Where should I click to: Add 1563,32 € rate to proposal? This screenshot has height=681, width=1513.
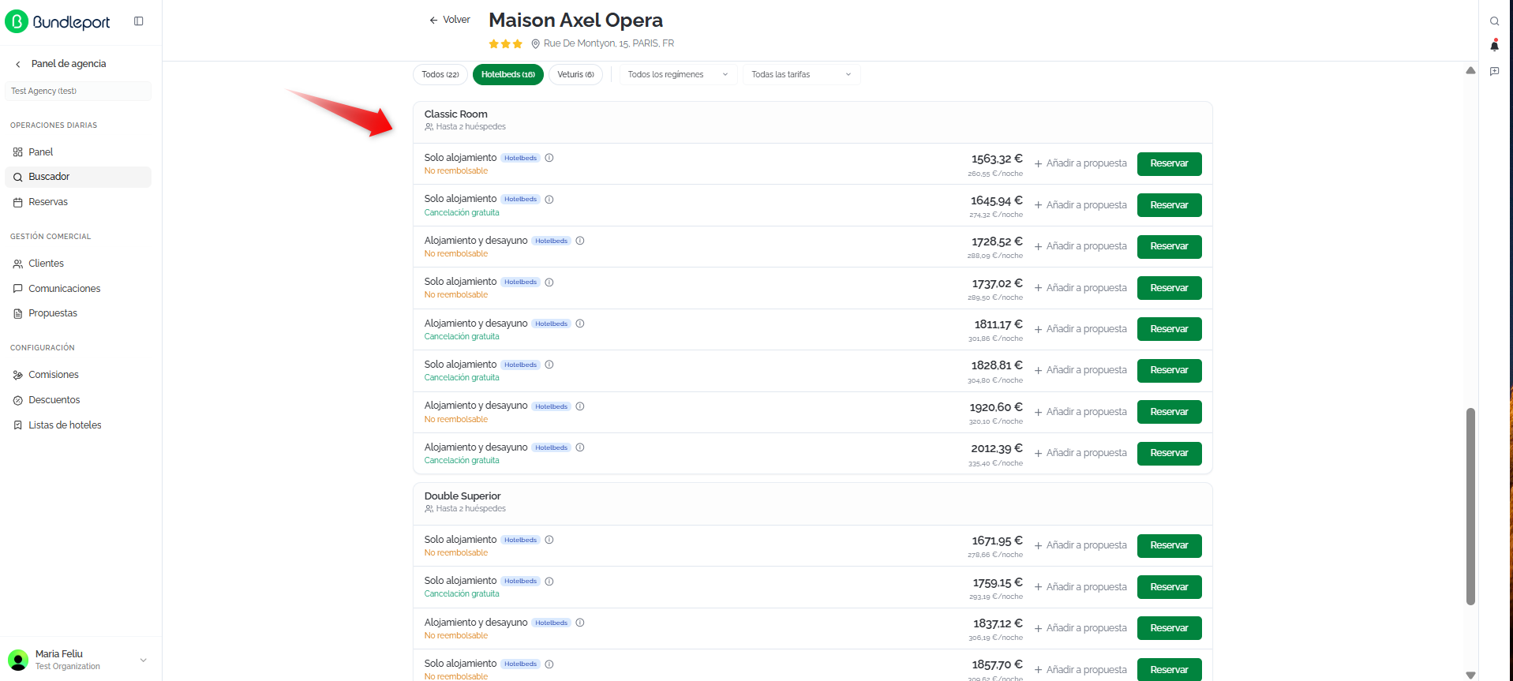coord(1080,163)
